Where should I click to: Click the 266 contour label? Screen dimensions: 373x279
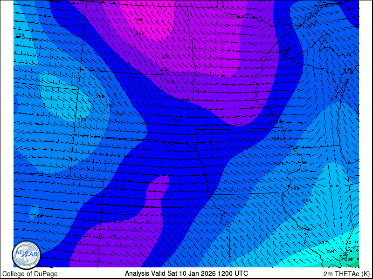139,20
